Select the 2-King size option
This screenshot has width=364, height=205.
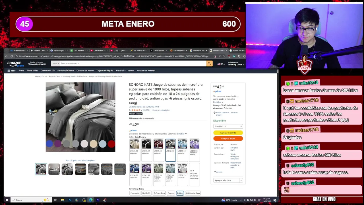click(180, 193)
